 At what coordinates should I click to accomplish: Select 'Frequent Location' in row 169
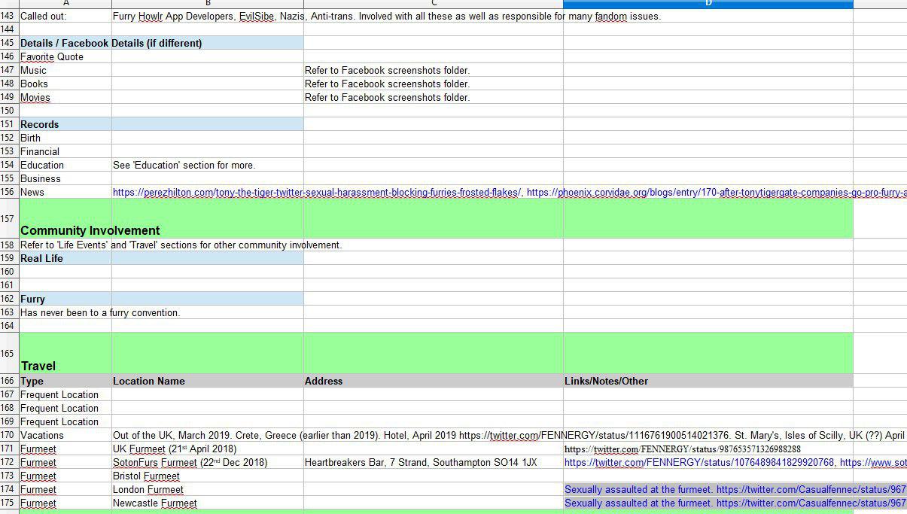pyautogui.click(x=65, y=421)
